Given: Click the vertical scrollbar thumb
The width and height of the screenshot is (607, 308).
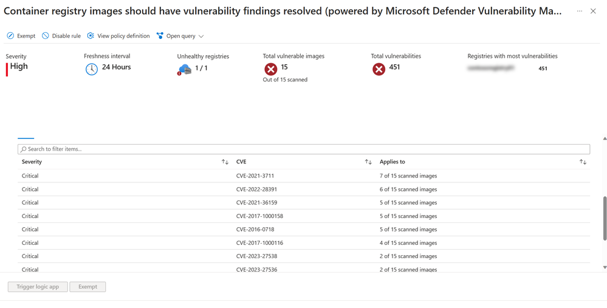Looking at the screenshot, I should 604,219.
